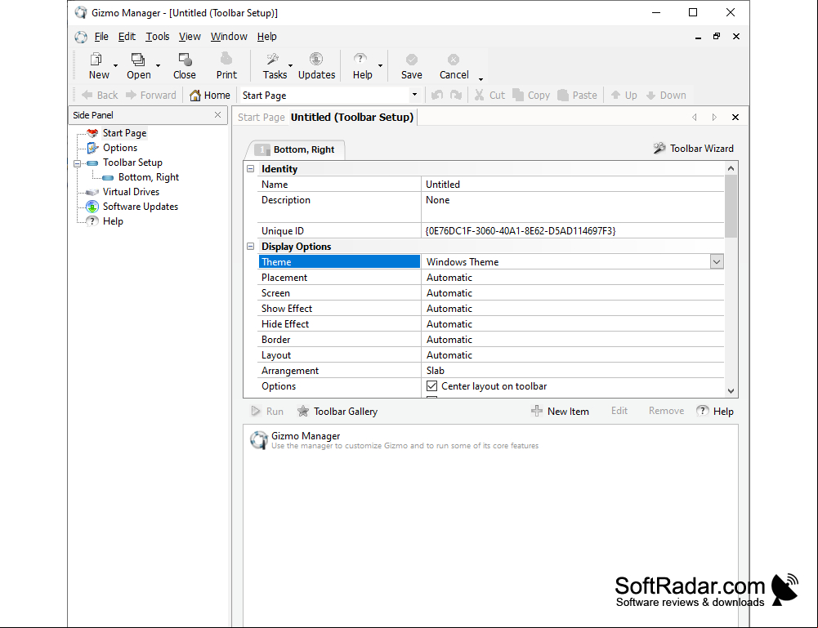Collapse Toolbar Setup tree node
Image resolution: width=818 pixels, height=628 pixels.
77,163
